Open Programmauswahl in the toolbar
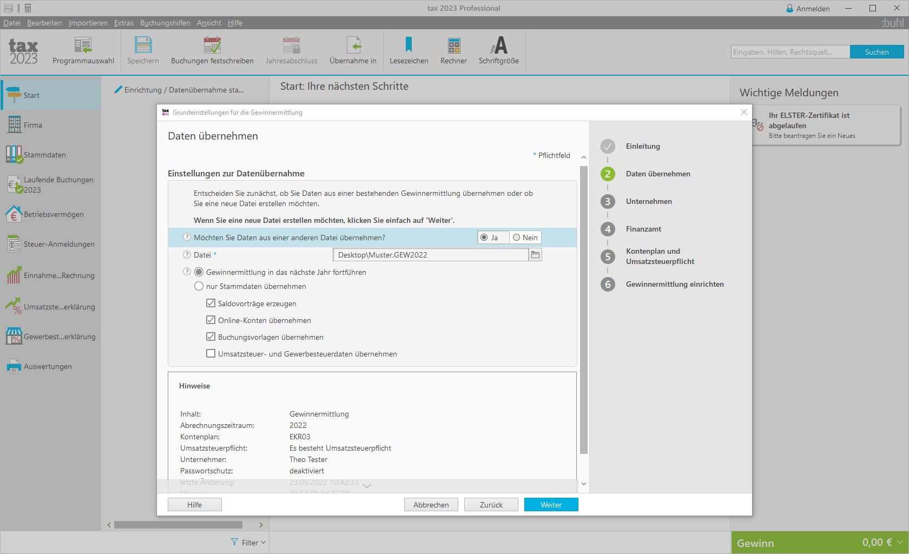 coord(83,50)
